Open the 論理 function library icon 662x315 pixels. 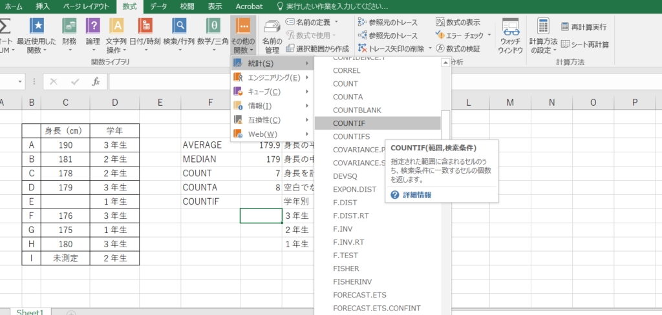(93, 26)
